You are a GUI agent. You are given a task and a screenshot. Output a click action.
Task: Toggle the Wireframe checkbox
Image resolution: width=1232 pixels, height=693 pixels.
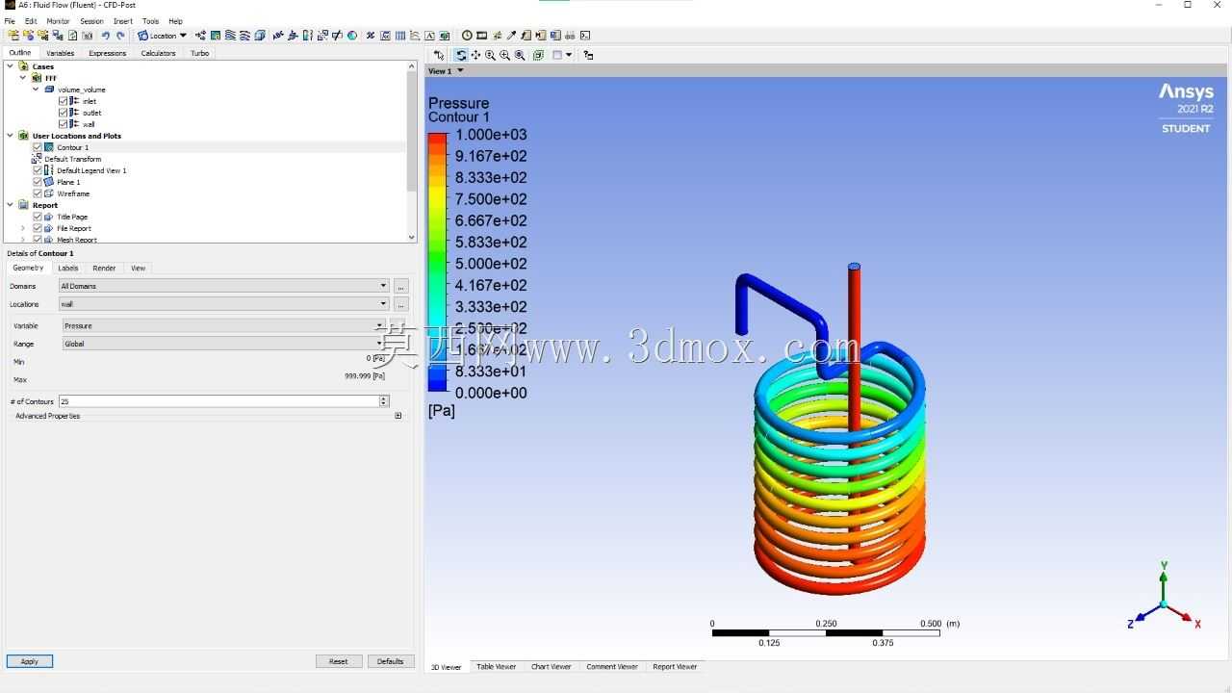[x=38, y=193]
